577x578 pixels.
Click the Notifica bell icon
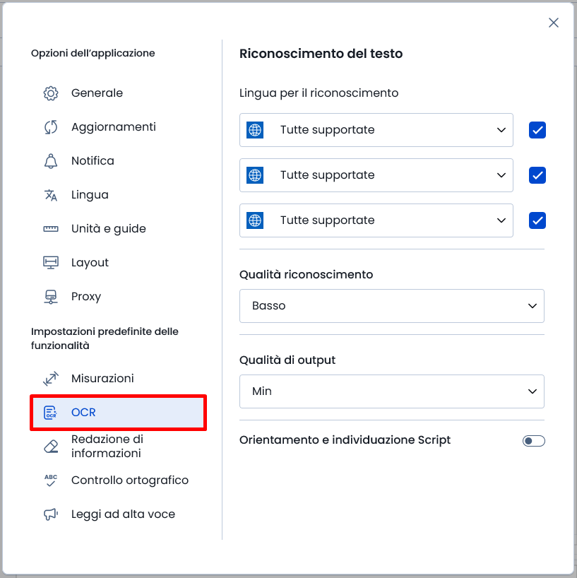51,161
